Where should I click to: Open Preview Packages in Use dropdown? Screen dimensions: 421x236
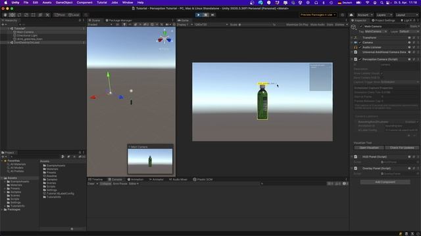pos(318,15)
